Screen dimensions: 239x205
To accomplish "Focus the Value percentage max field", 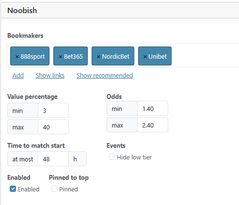I will coord(53,127).
